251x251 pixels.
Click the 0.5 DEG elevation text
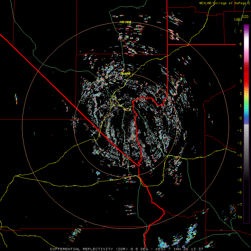point(139,249)
